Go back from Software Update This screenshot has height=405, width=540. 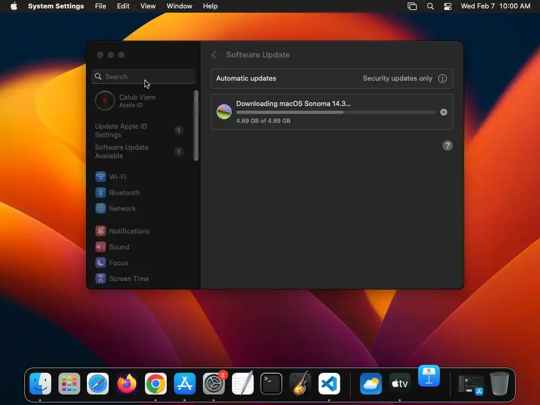(214, 55)
